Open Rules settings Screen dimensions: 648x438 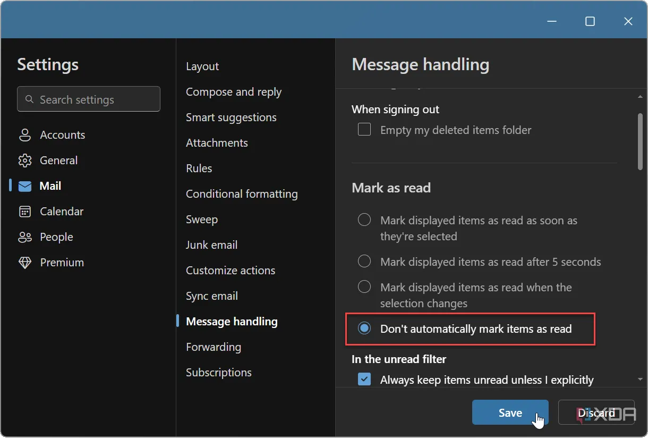pyautogui.click(x=199, y=169)
